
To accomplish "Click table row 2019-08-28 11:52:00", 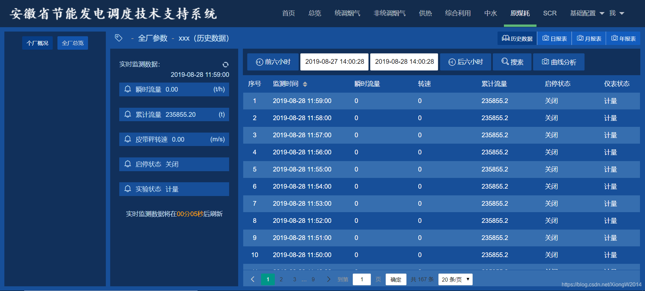I will (441, 221).
